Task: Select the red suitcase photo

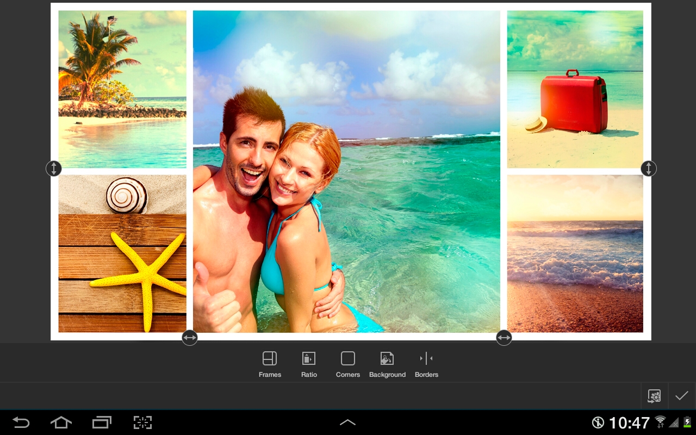Action: click(575, 89)
